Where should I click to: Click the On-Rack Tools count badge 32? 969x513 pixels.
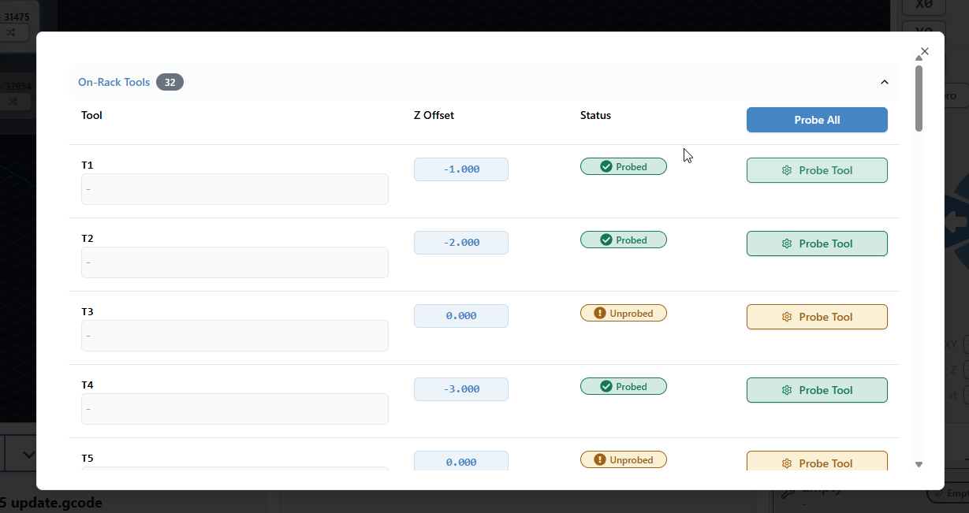[x=170, y=82]
